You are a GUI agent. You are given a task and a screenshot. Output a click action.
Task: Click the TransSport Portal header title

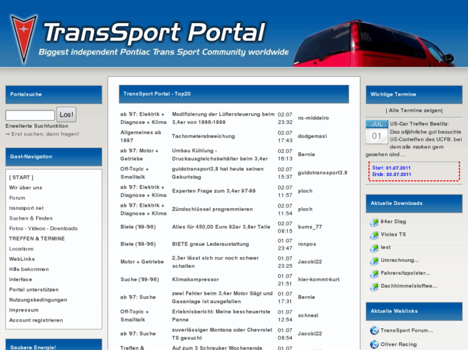click(154, 32)
